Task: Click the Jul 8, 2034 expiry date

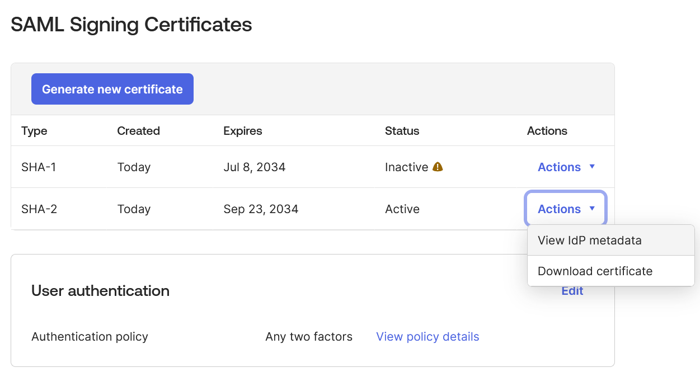Action: 254,167
